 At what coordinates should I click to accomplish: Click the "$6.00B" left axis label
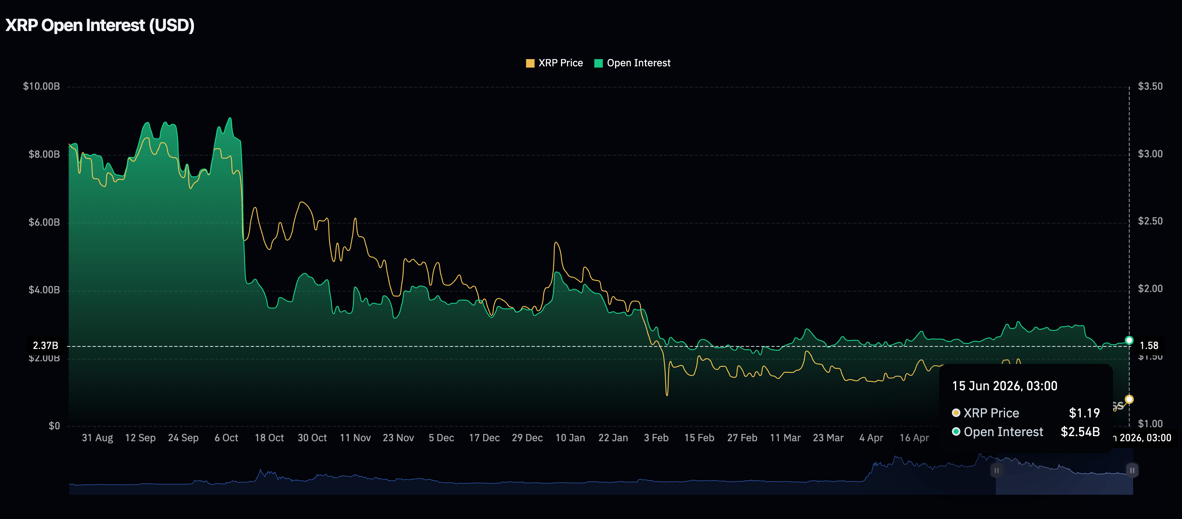pos(44,222)
